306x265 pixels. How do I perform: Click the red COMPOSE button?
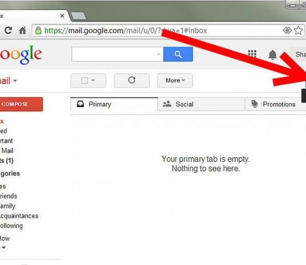(21, 104)
